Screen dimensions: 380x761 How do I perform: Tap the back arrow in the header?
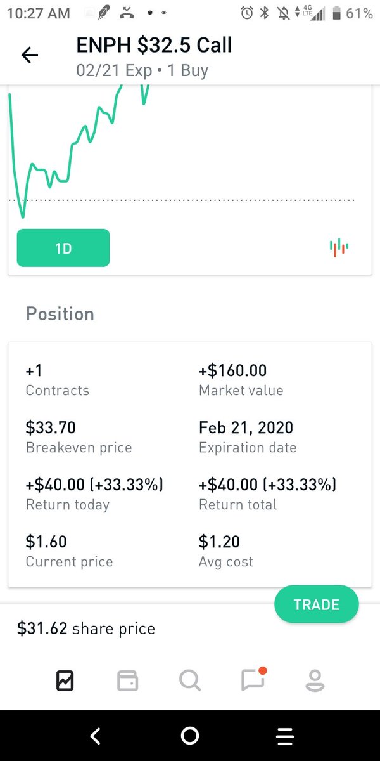pos(30,56)
